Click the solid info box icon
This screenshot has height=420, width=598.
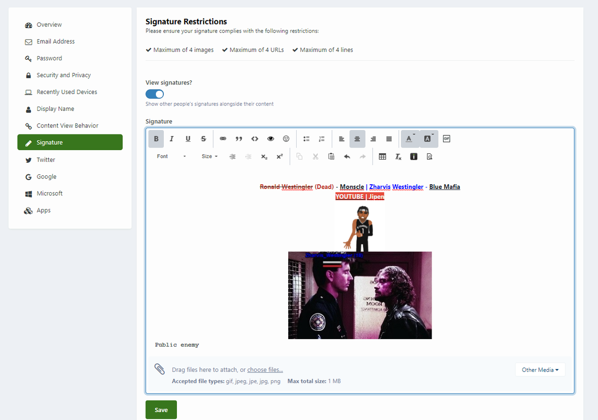click(414, 156)
